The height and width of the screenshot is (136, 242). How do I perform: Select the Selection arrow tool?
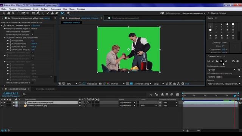click(x=4, y=13)
